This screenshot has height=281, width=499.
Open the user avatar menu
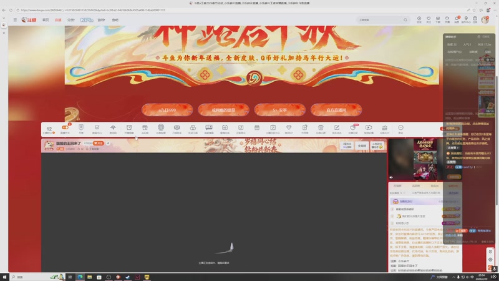[x=485, y=20]
